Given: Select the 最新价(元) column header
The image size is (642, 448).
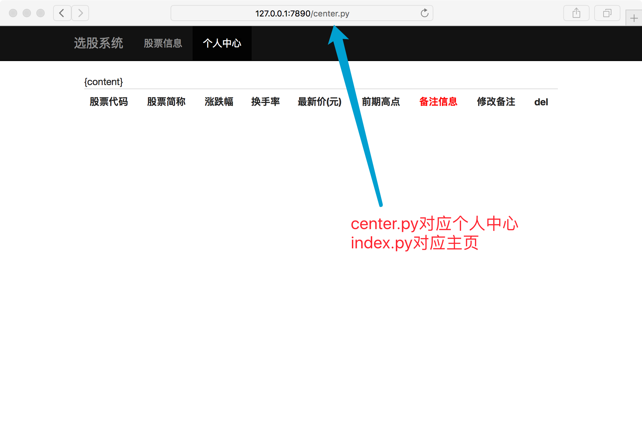Looking at the screenshot, I should (x=319, y=102).
